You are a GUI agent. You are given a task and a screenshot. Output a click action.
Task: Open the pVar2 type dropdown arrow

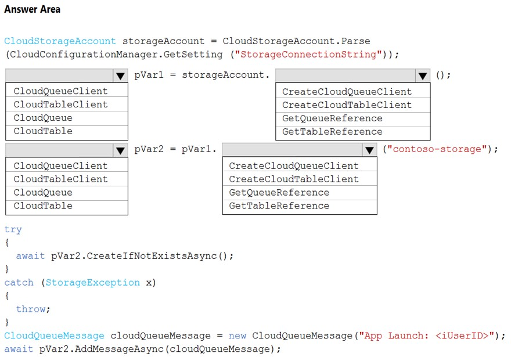[x=120, y=150]
